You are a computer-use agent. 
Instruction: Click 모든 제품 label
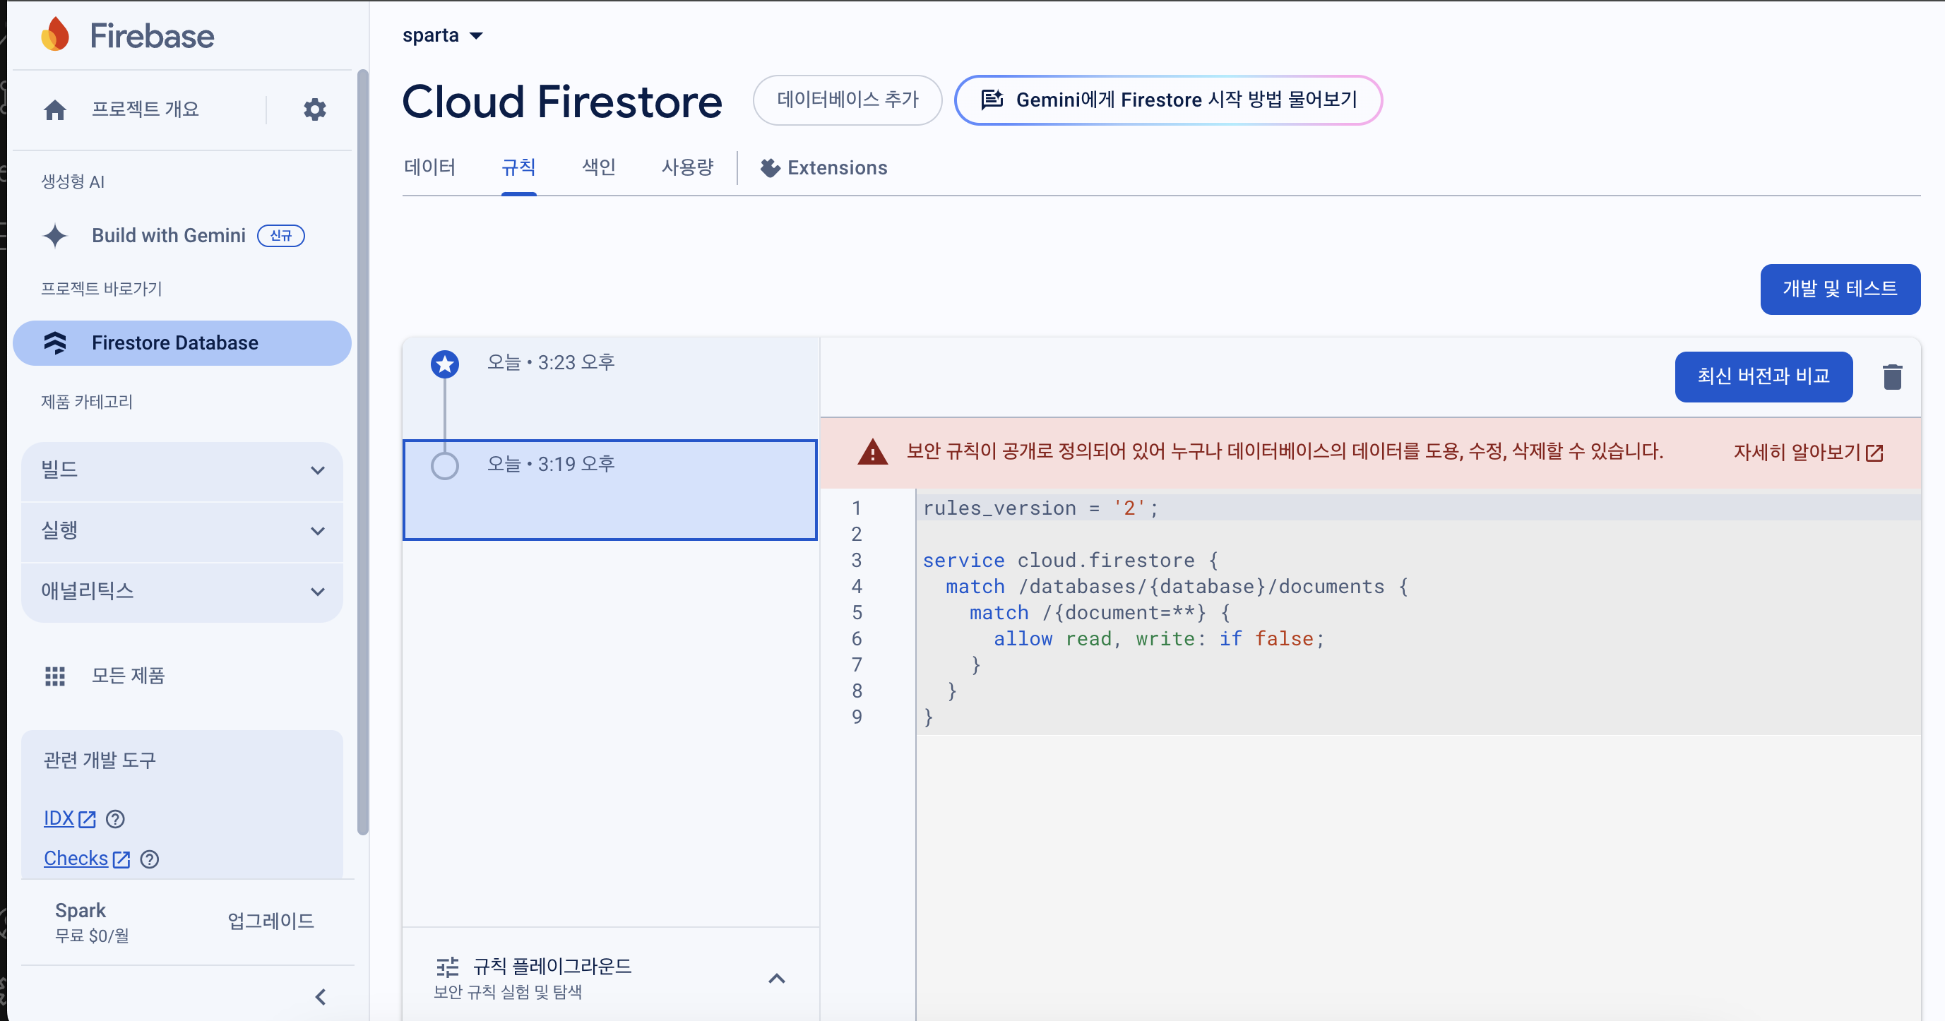[x=128, y=676]
